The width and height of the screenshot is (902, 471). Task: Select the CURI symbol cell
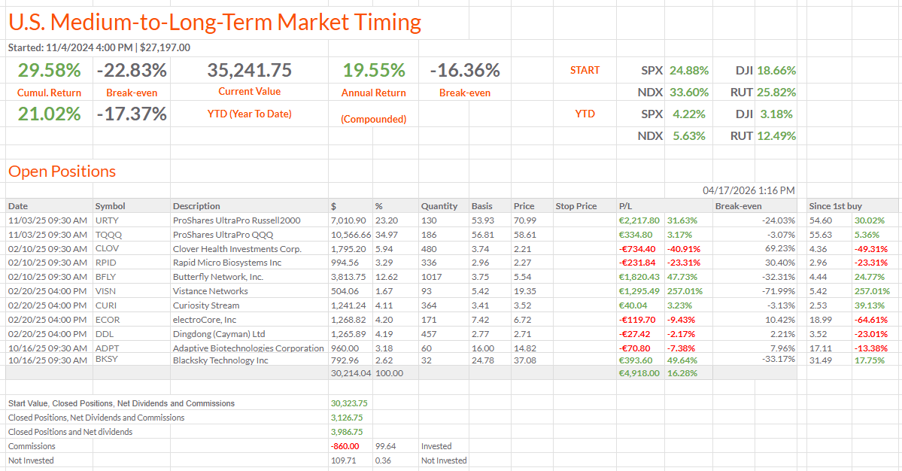tap(106, 305)
